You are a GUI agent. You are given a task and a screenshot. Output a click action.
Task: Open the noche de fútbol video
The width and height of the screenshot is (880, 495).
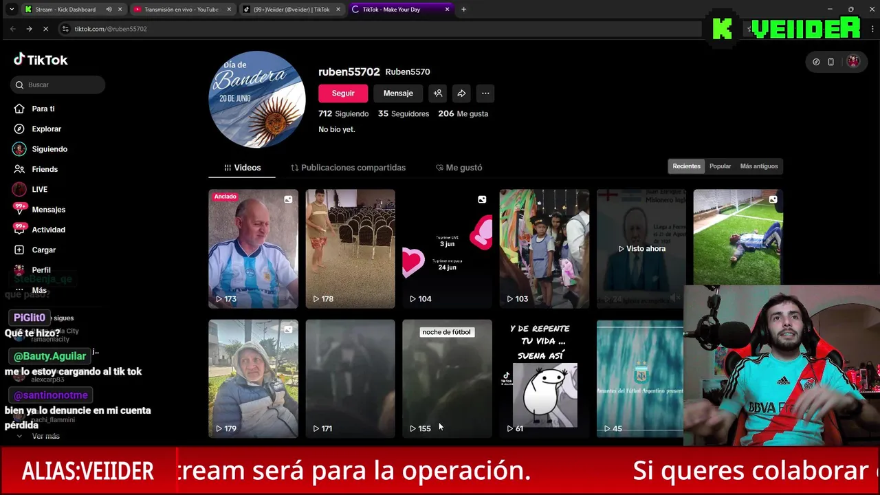[448, 378]
